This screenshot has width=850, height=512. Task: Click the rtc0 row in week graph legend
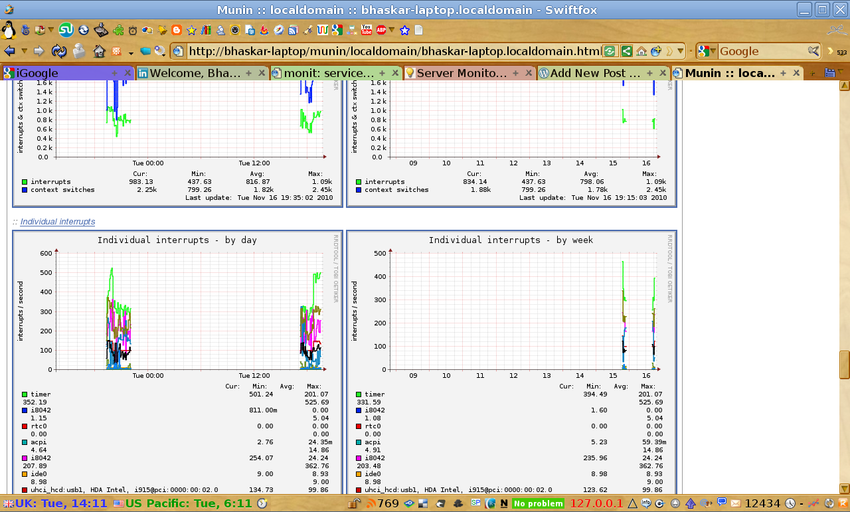click(510, 430)
